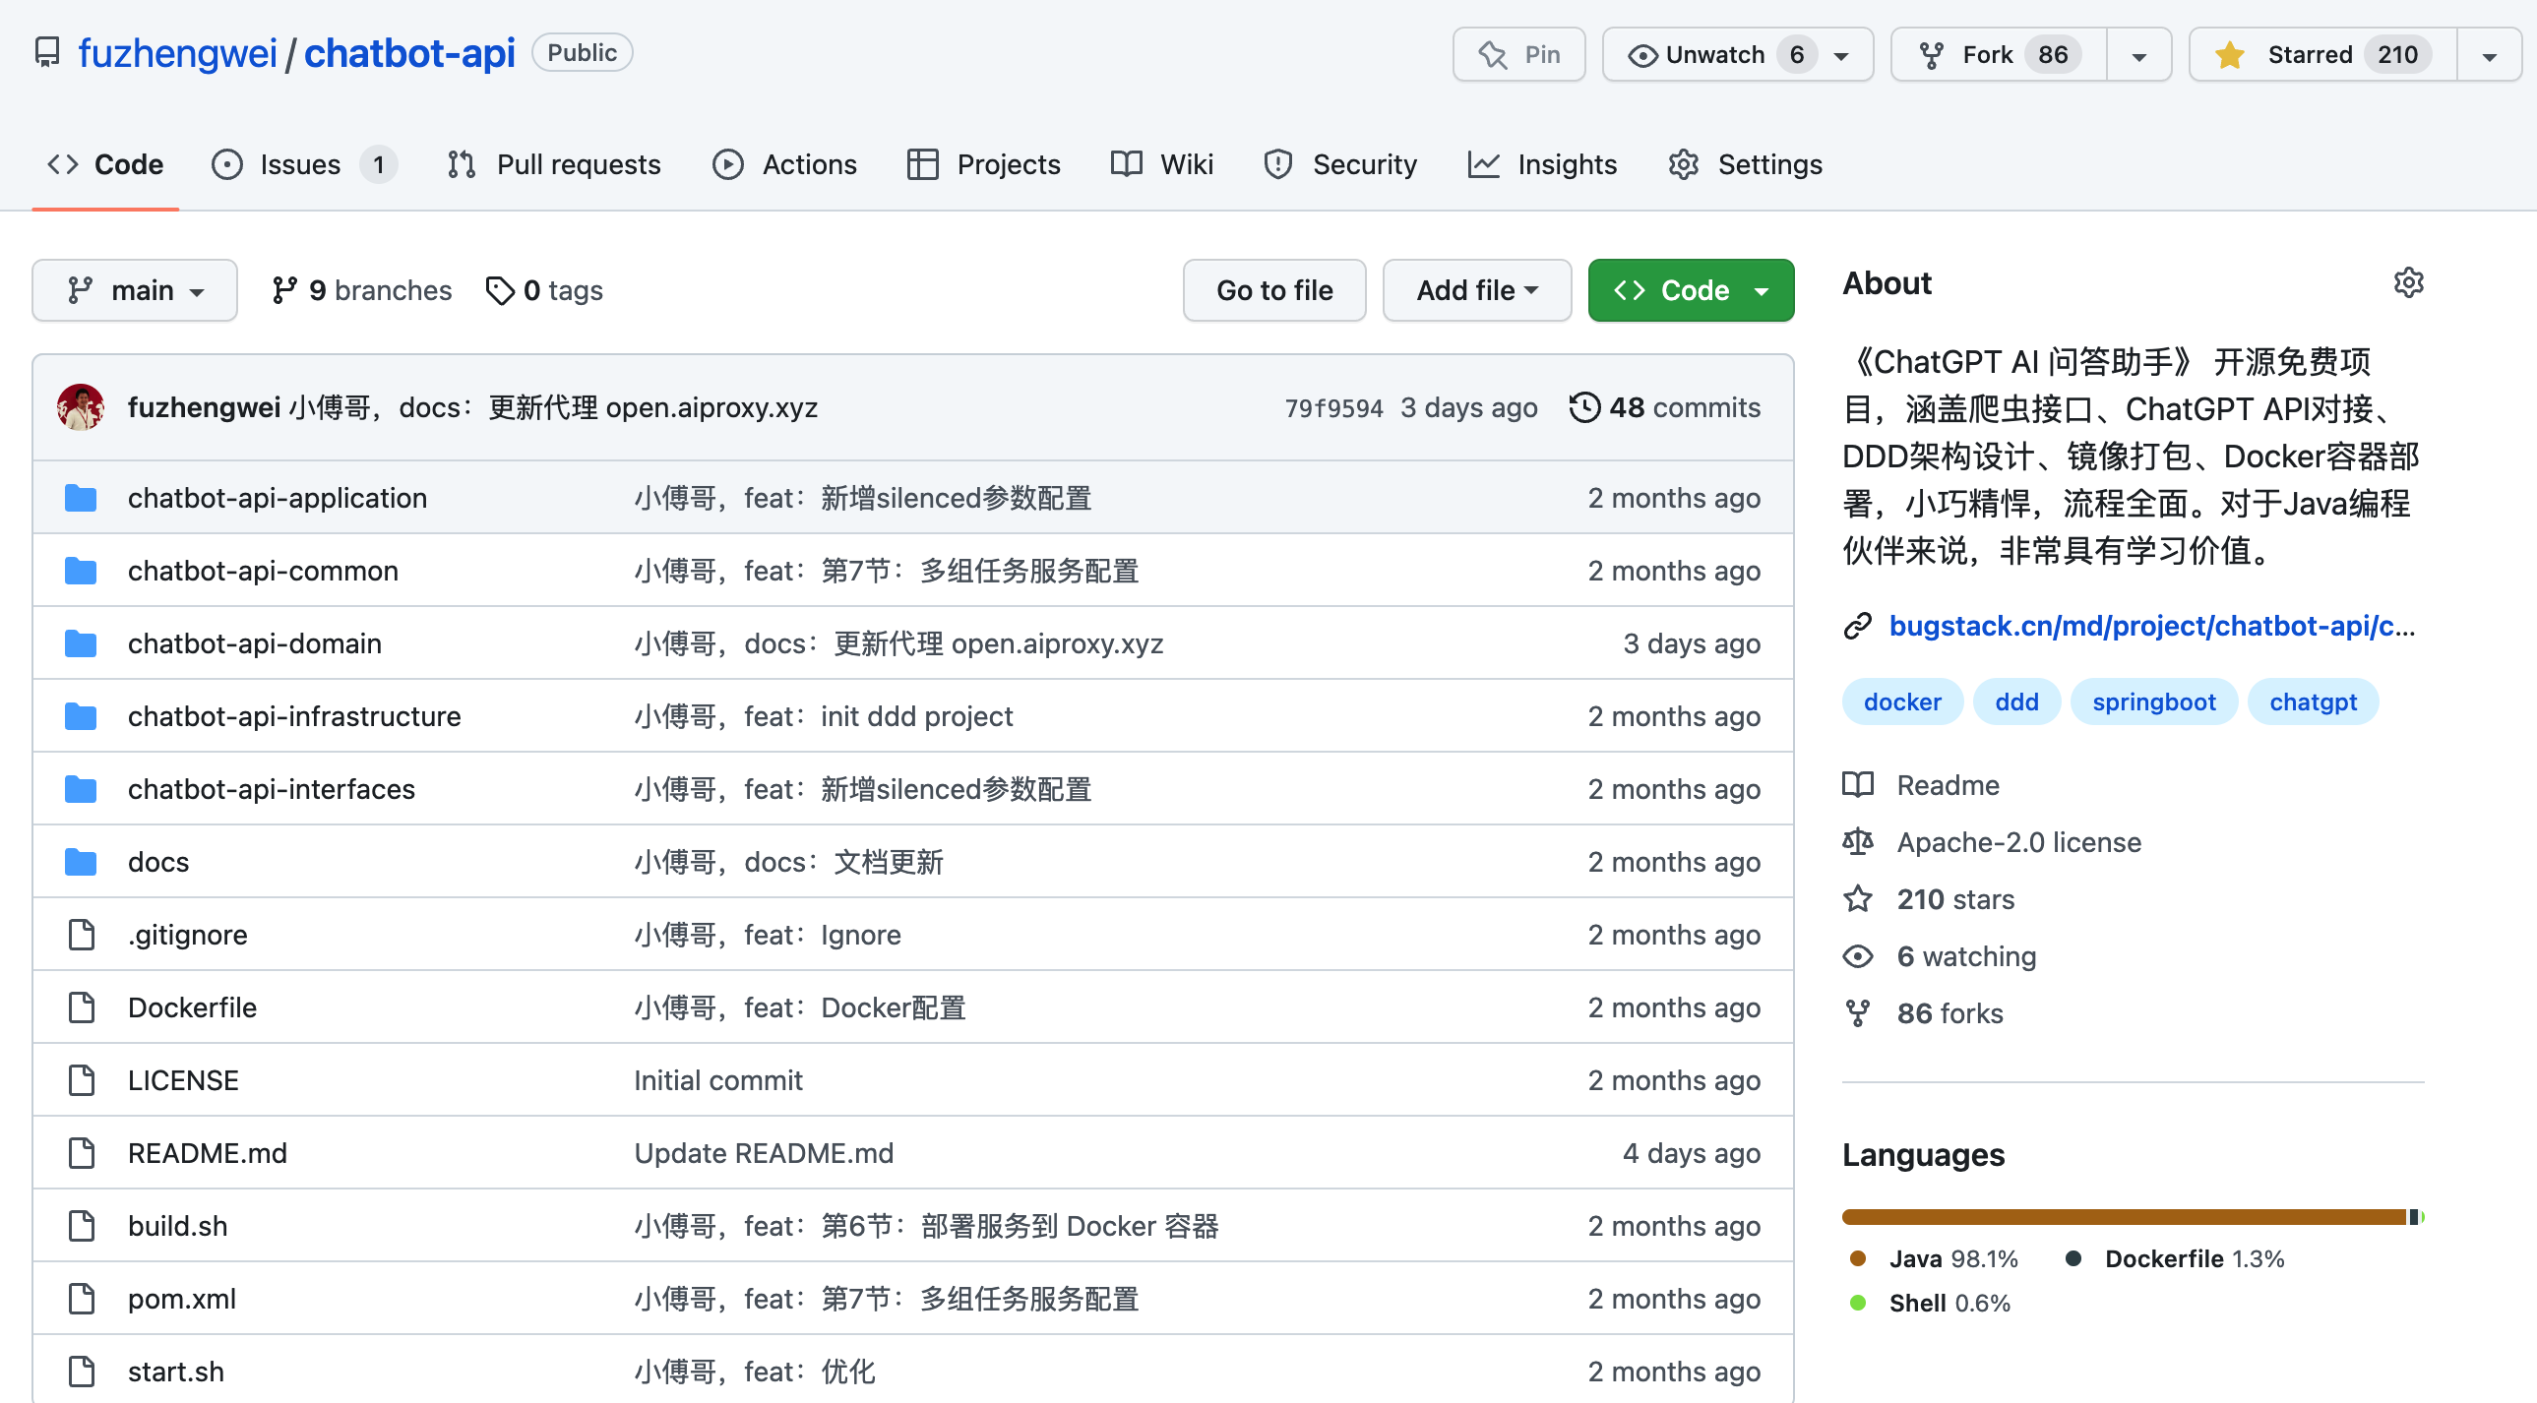Select the docker topic tag
Viewport: 2537px width, 1403px height.
pyautogui.click(x=1901, y=702)
